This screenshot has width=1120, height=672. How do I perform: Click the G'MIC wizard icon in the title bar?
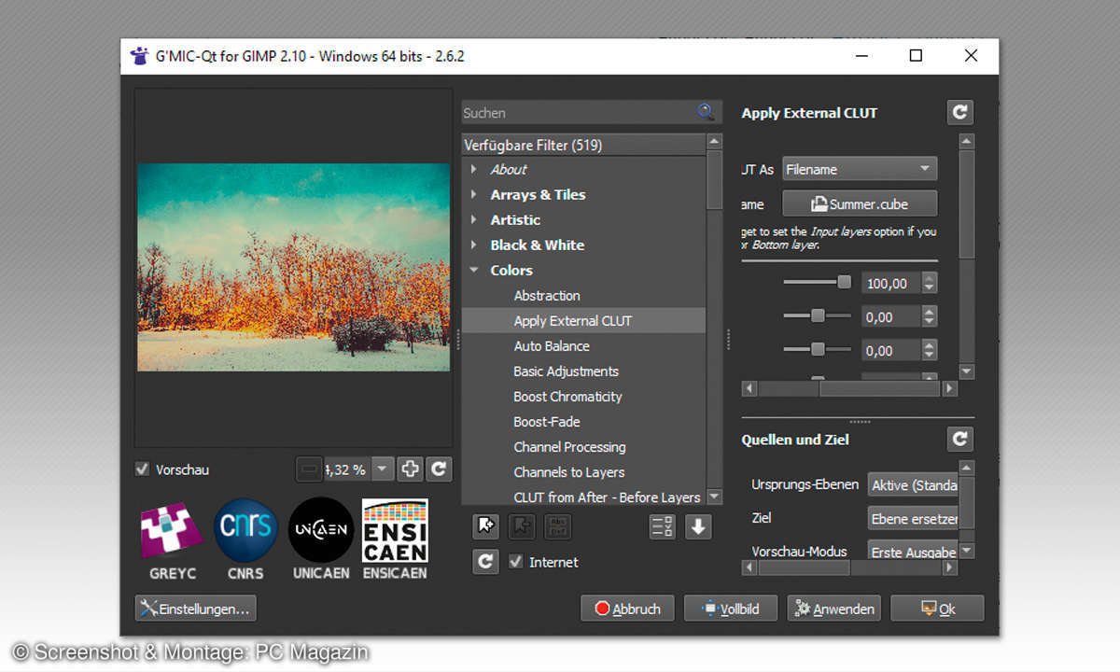click(140, 56)
